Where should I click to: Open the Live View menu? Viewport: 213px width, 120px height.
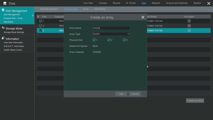point(88,3)
